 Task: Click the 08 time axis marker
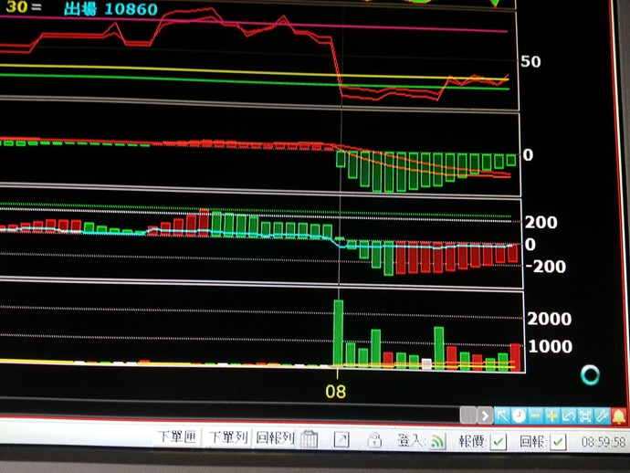click(x=335, y=392)
